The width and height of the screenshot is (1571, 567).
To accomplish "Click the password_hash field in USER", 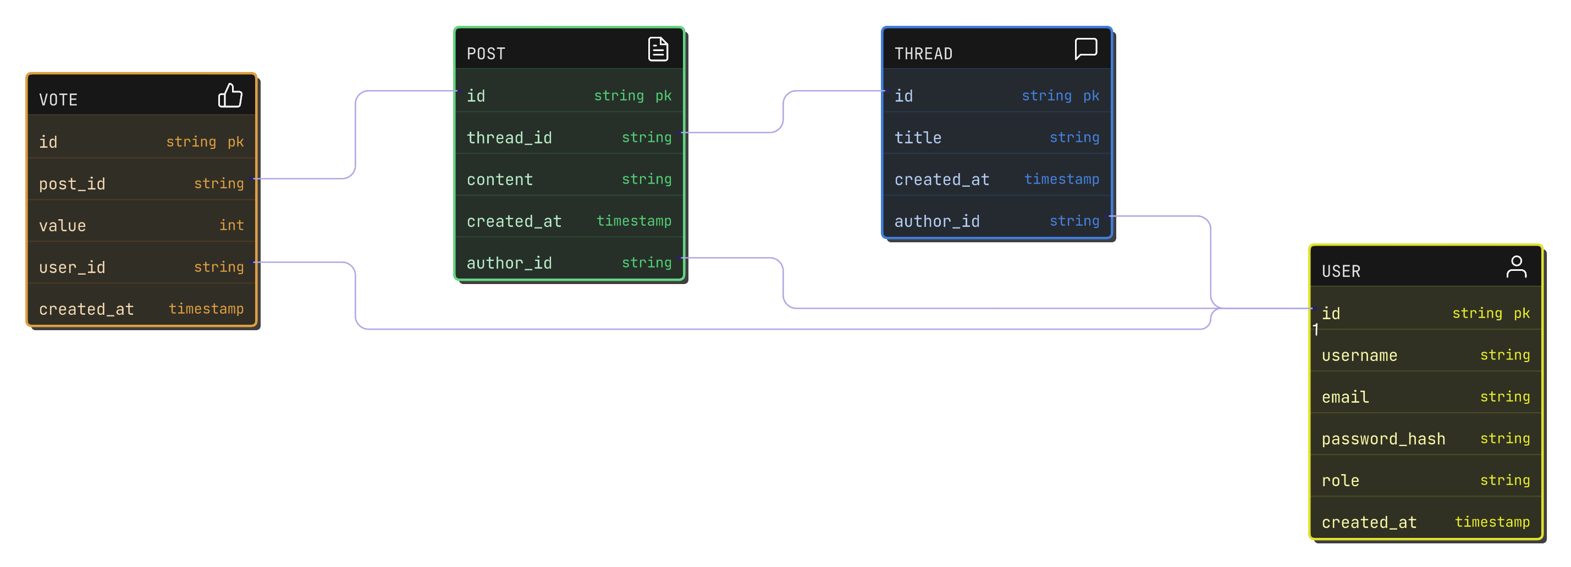I will tap(1383, 439).
